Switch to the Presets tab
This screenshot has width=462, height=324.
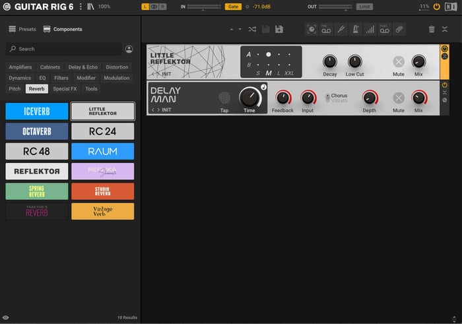(22, 29)
